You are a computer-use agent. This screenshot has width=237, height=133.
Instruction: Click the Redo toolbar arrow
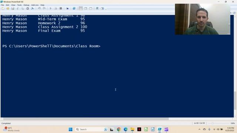[44, 8]
